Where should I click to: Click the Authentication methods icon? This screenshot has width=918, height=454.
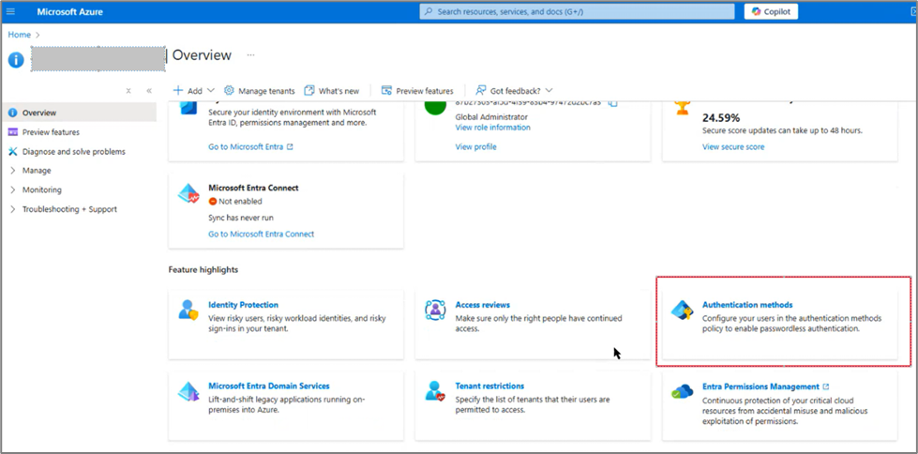(x=683, y=310)
